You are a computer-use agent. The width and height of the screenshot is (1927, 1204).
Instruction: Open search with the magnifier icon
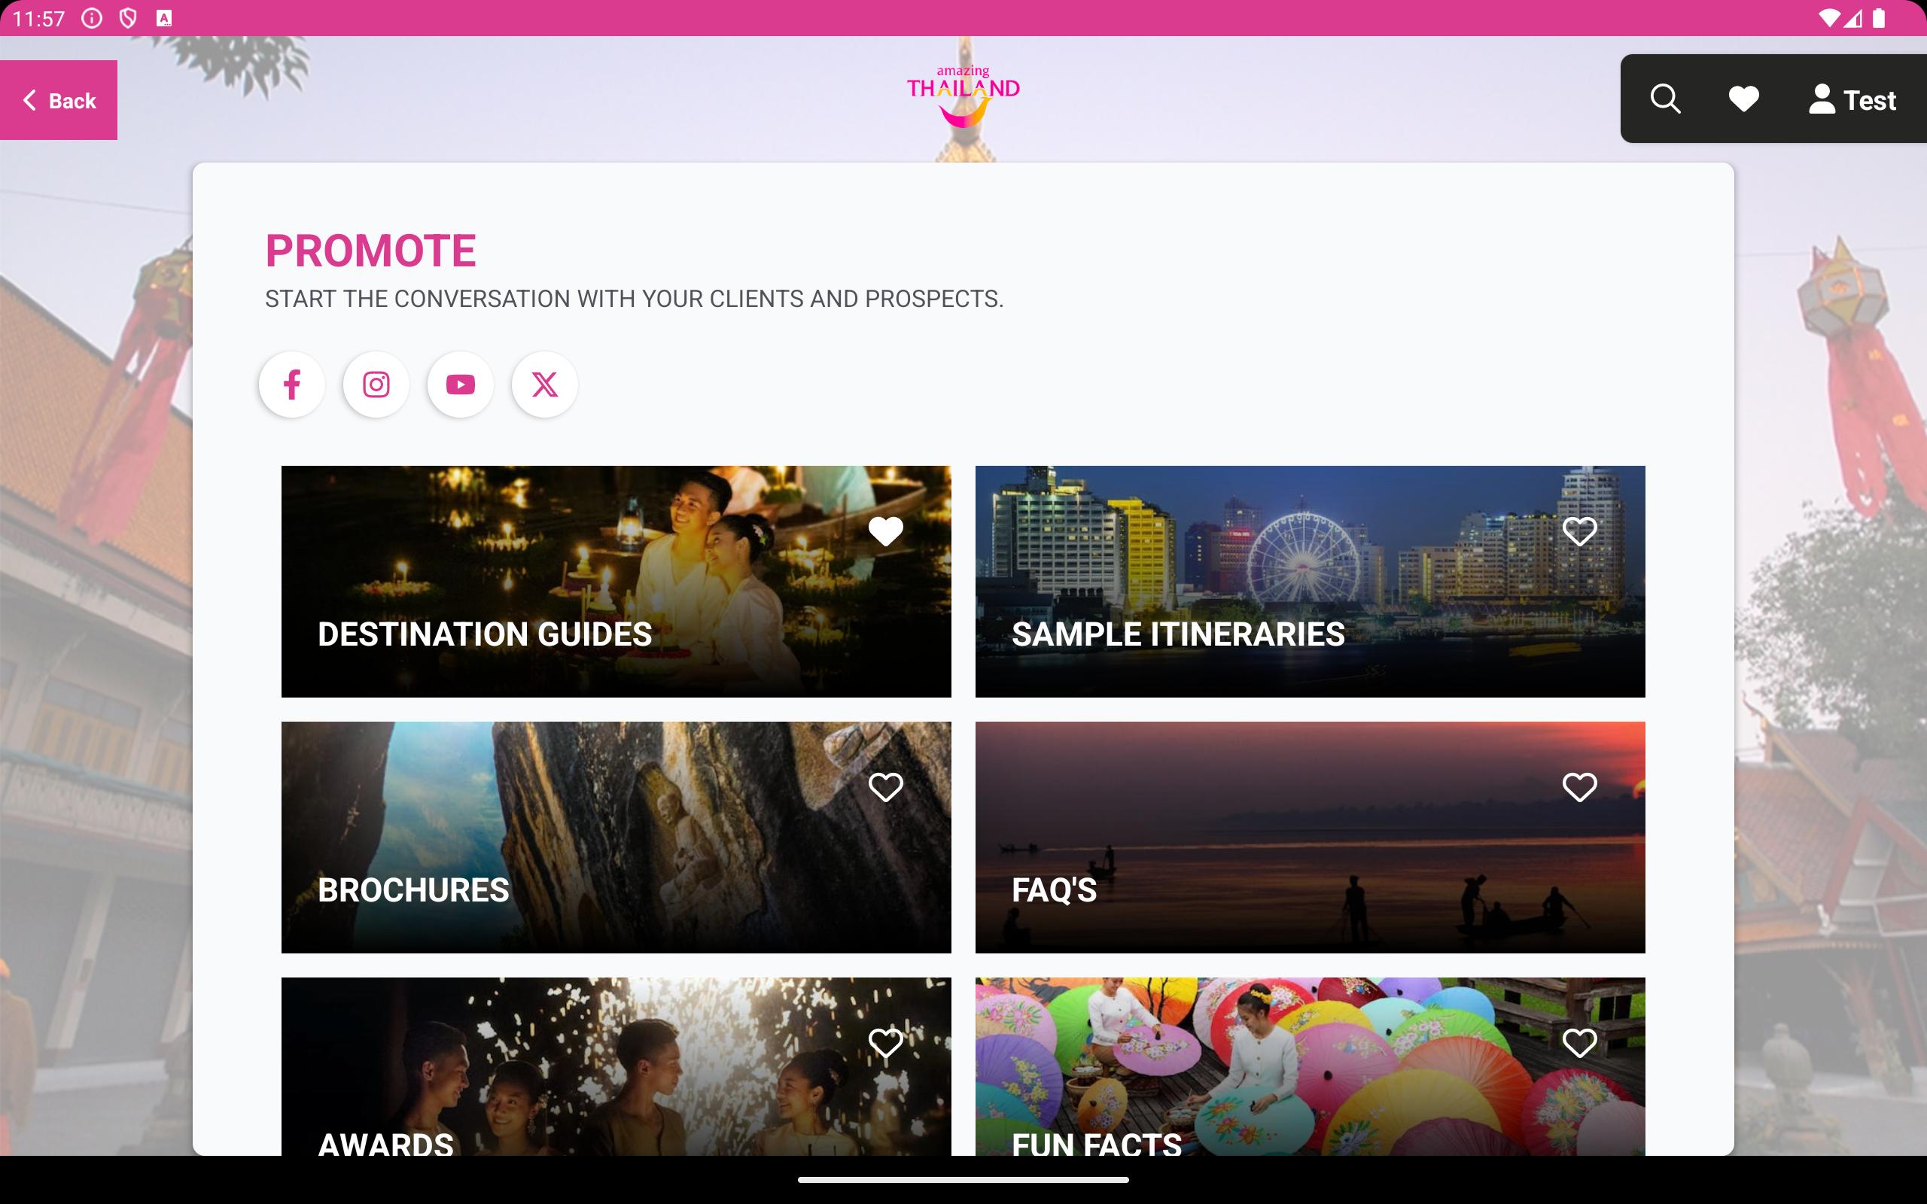tap(1665, 99)
